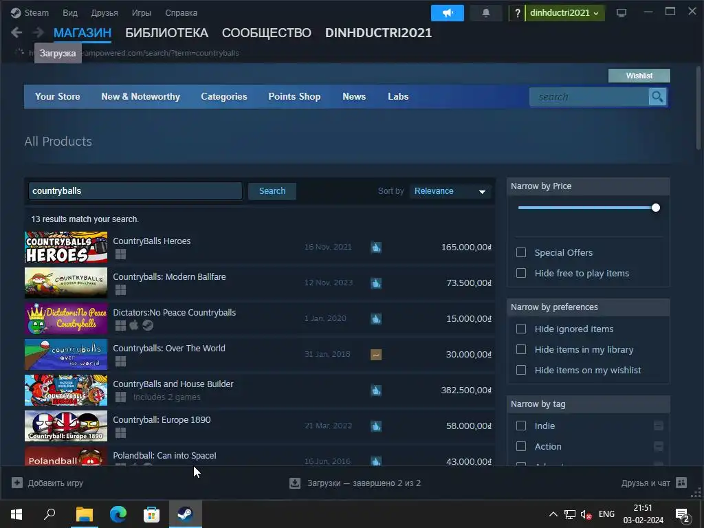Viewport: 704px width, 528px height.
Task: Click Windows platform icon under CountryBalls Heroes
Action: pos(120,254)
